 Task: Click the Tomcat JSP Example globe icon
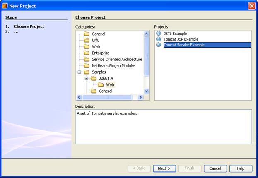(x=158, y=39)
